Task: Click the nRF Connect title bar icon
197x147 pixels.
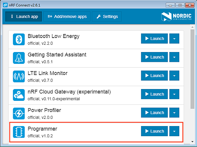Action: 5,5
